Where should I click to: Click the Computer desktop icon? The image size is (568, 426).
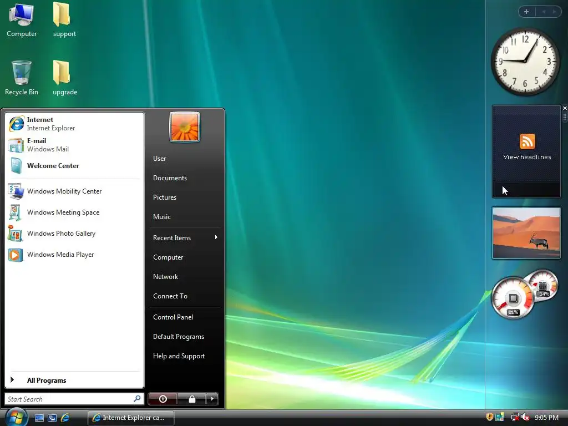[22, 20]
